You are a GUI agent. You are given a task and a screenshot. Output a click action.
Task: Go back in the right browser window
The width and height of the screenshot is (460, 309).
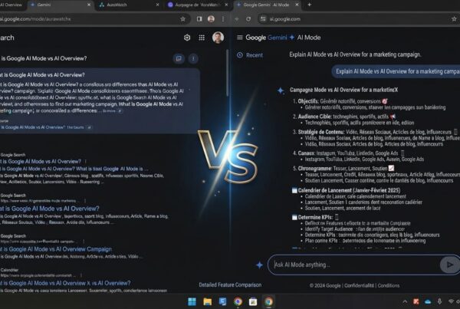pyautogui.click(x=237, y=19)
